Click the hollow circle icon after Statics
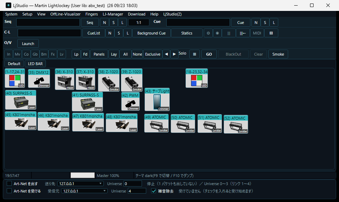 pos(208,33)
